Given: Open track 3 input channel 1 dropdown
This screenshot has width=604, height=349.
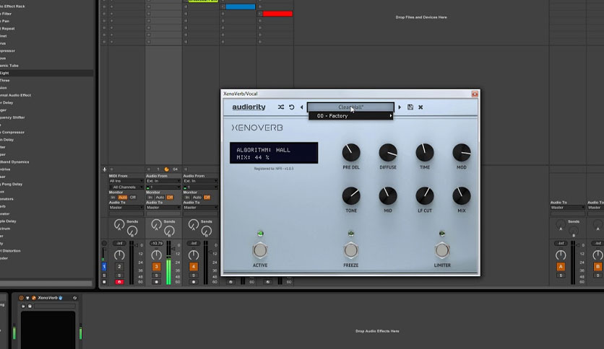Looking at the screenshot, I should point(163,187).
